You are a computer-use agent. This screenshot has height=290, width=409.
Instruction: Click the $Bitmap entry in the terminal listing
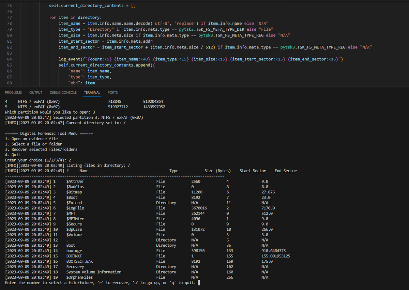[74, 192]
